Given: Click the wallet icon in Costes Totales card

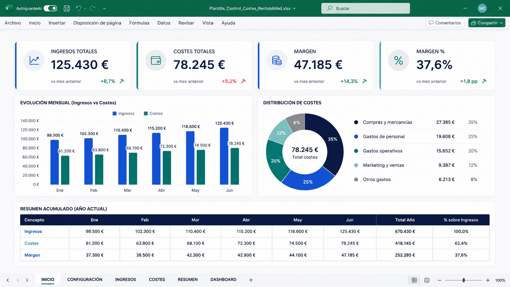Looking at the screenshot, I should coord(156,60).
